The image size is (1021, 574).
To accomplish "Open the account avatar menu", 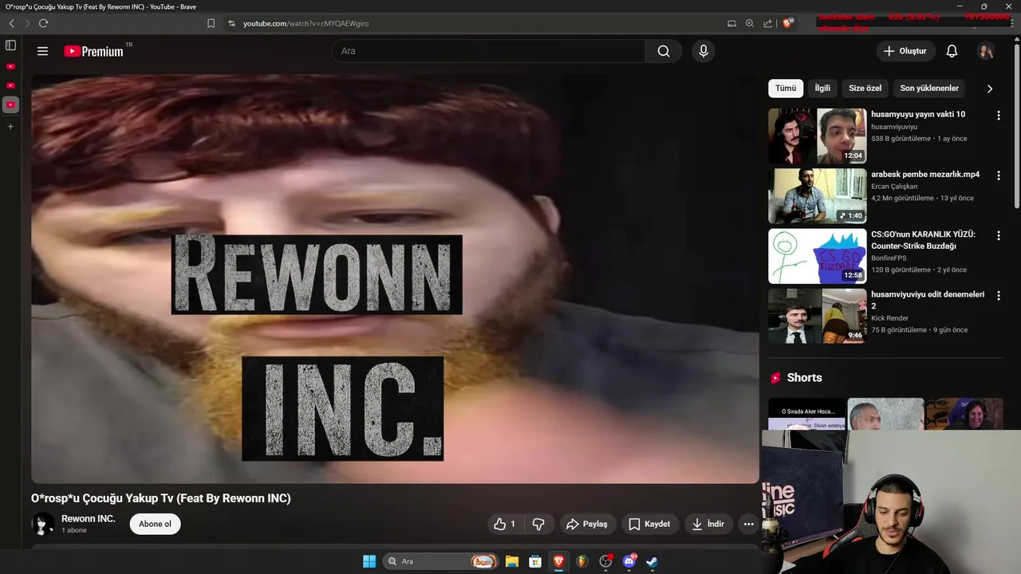I will [x=986, y=51].
